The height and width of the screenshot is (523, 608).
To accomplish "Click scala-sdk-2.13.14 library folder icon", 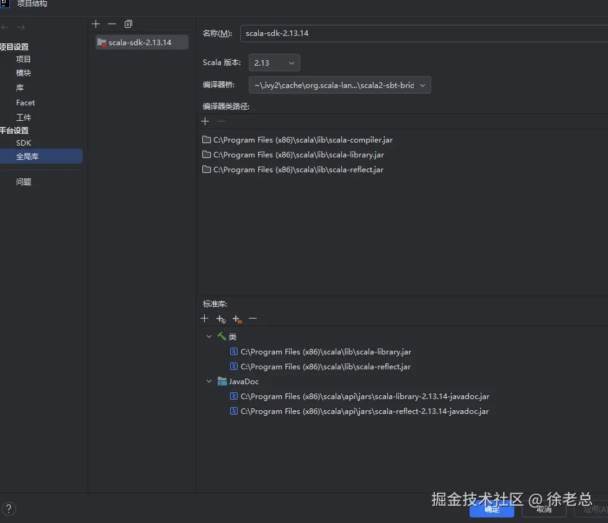I will pos(102,43).
